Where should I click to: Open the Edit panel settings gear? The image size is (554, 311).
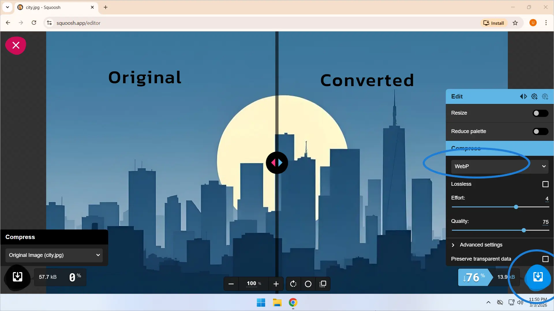coord(534,96)
